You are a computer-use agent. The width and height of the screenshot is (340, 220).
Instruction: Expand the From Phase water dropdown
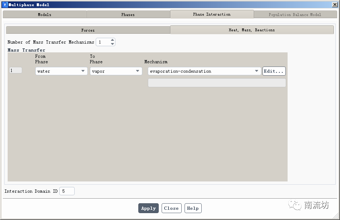click(61, 71)
